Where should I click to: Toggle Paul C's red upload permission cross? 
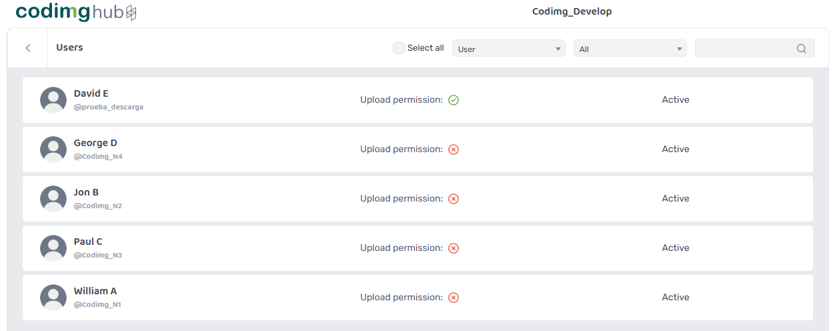click(x=454, y=248)
